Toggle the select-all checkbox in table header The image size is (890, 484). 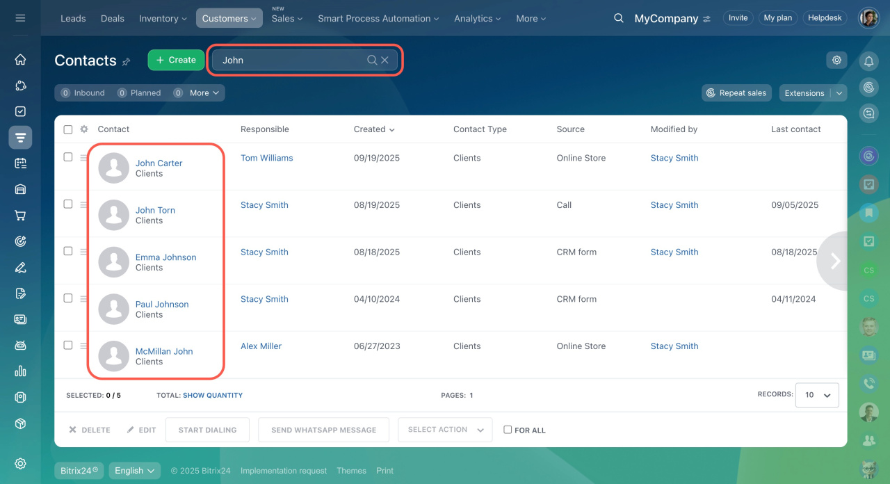(x=68, y=129)
